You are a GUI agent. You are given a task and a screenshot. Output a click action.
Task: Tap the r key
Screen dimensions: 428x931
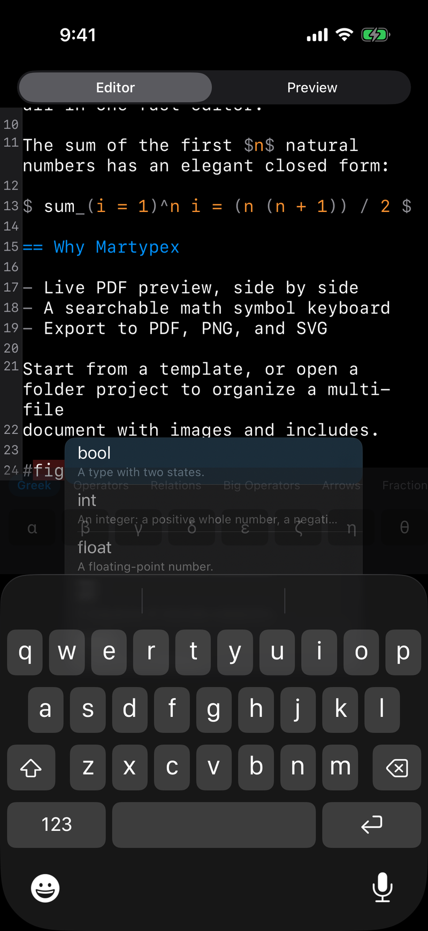tap(151, 652)
